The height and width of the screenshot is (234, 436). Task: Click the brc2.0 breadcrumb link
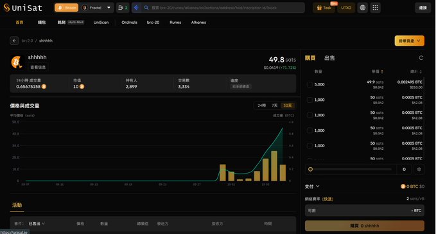pyautogui.click(x=27, y=40)
